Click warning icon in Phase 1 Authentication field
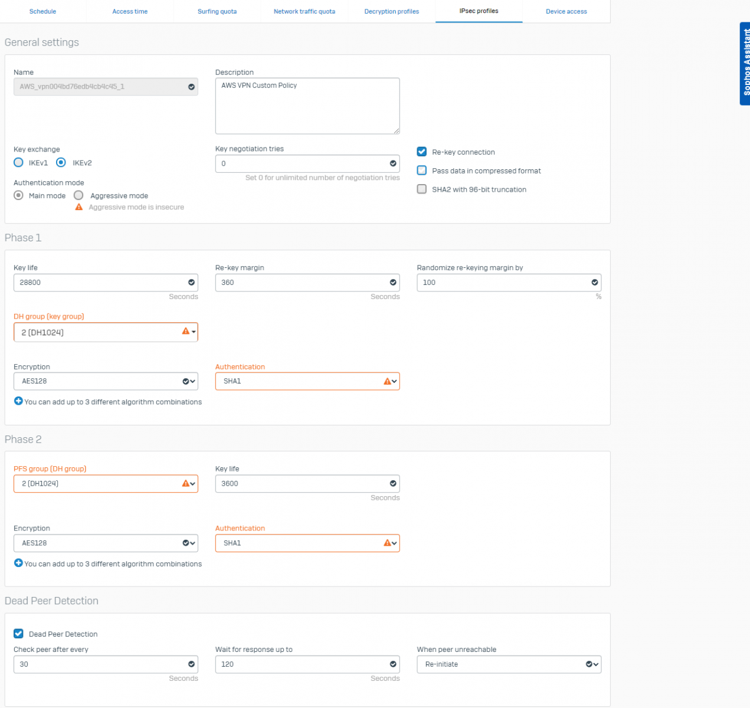The height and width of the screenshot is (708, 750). point(387,381)
